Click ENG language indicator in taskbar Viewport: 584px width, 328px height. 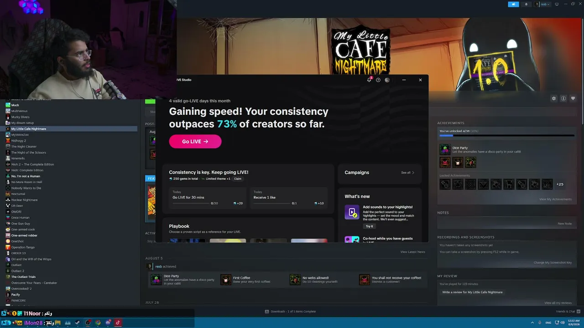pyautogui.click(x=548, y=323)
